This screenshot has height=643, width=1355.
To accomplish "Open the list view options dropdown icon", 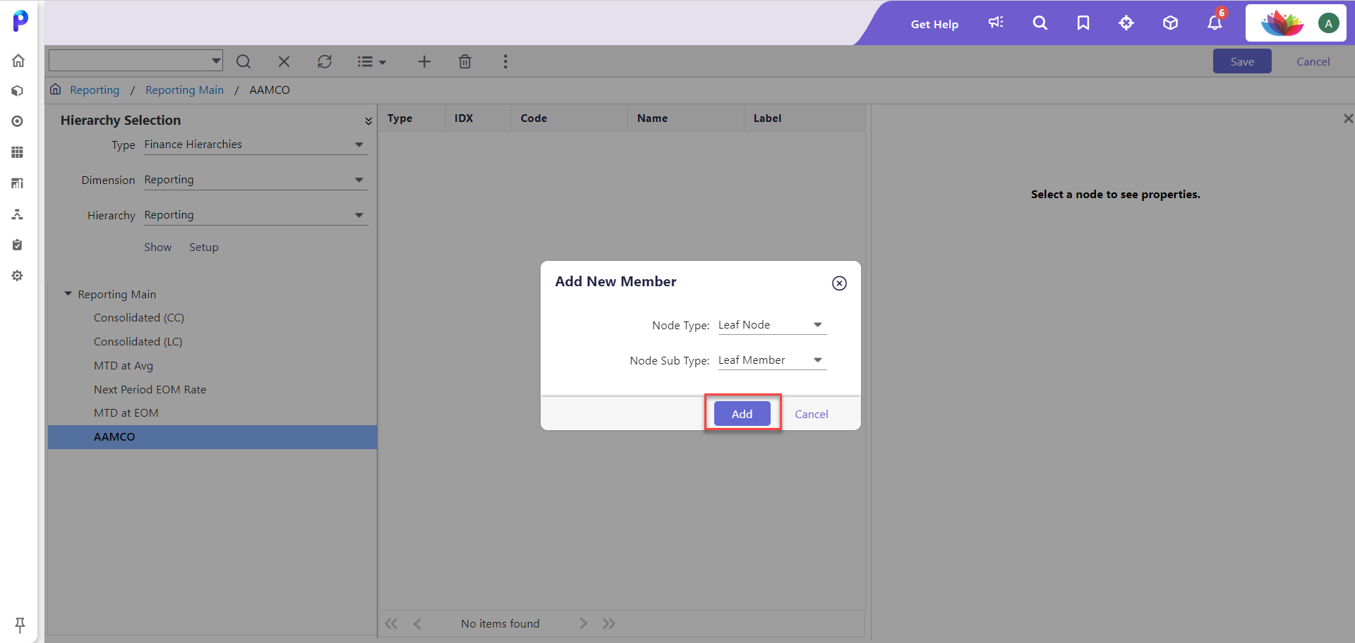I will tap(371, 62).
